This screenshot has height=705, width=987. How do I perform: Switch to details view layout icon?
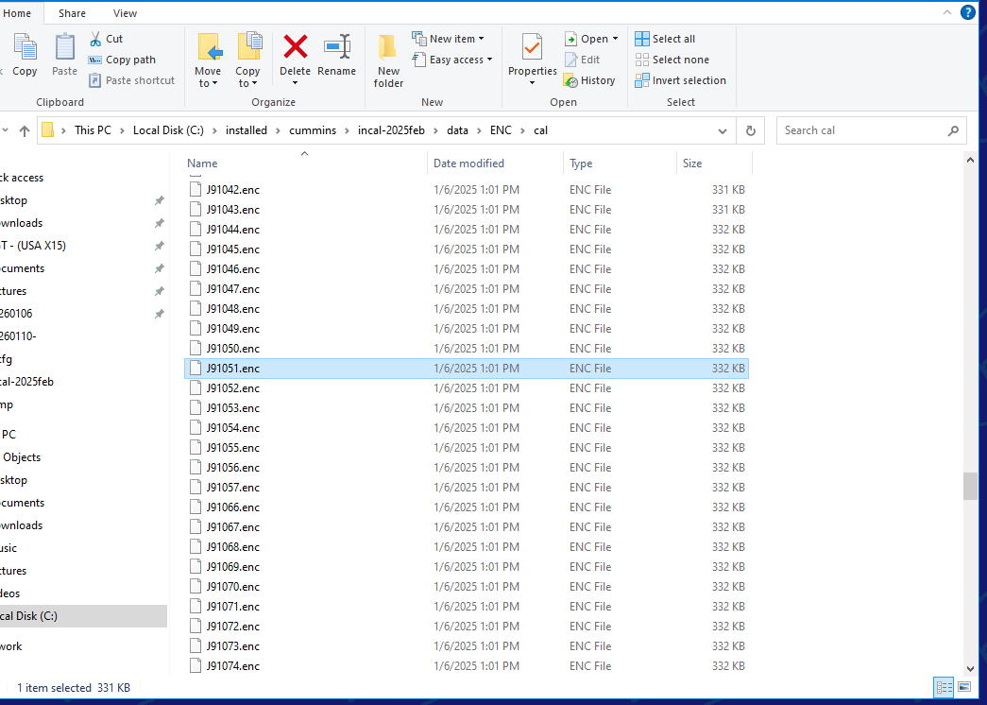[x=944, y=687]
